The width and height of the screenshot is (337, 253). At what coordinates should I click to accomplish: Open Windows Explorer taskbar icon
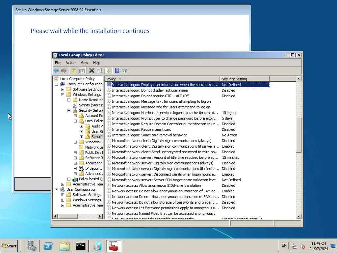(65, 246)
